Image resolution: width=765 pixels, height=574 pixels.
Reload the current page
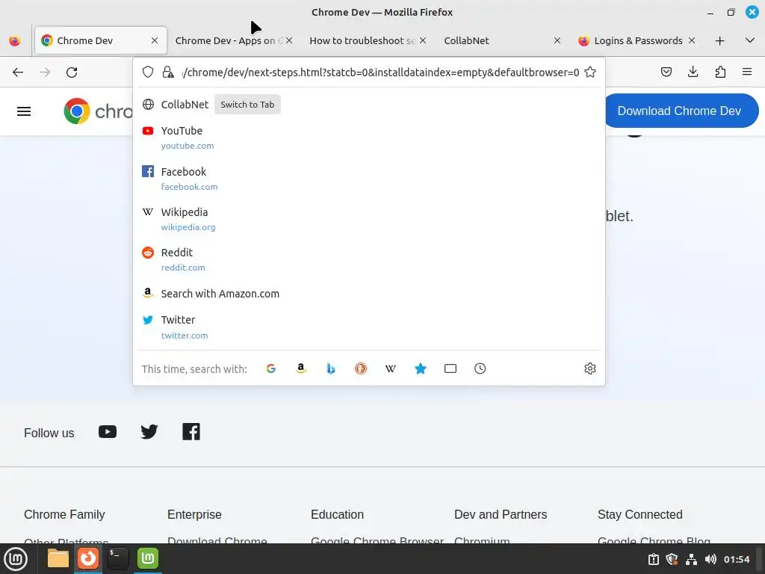click(72, 72)
